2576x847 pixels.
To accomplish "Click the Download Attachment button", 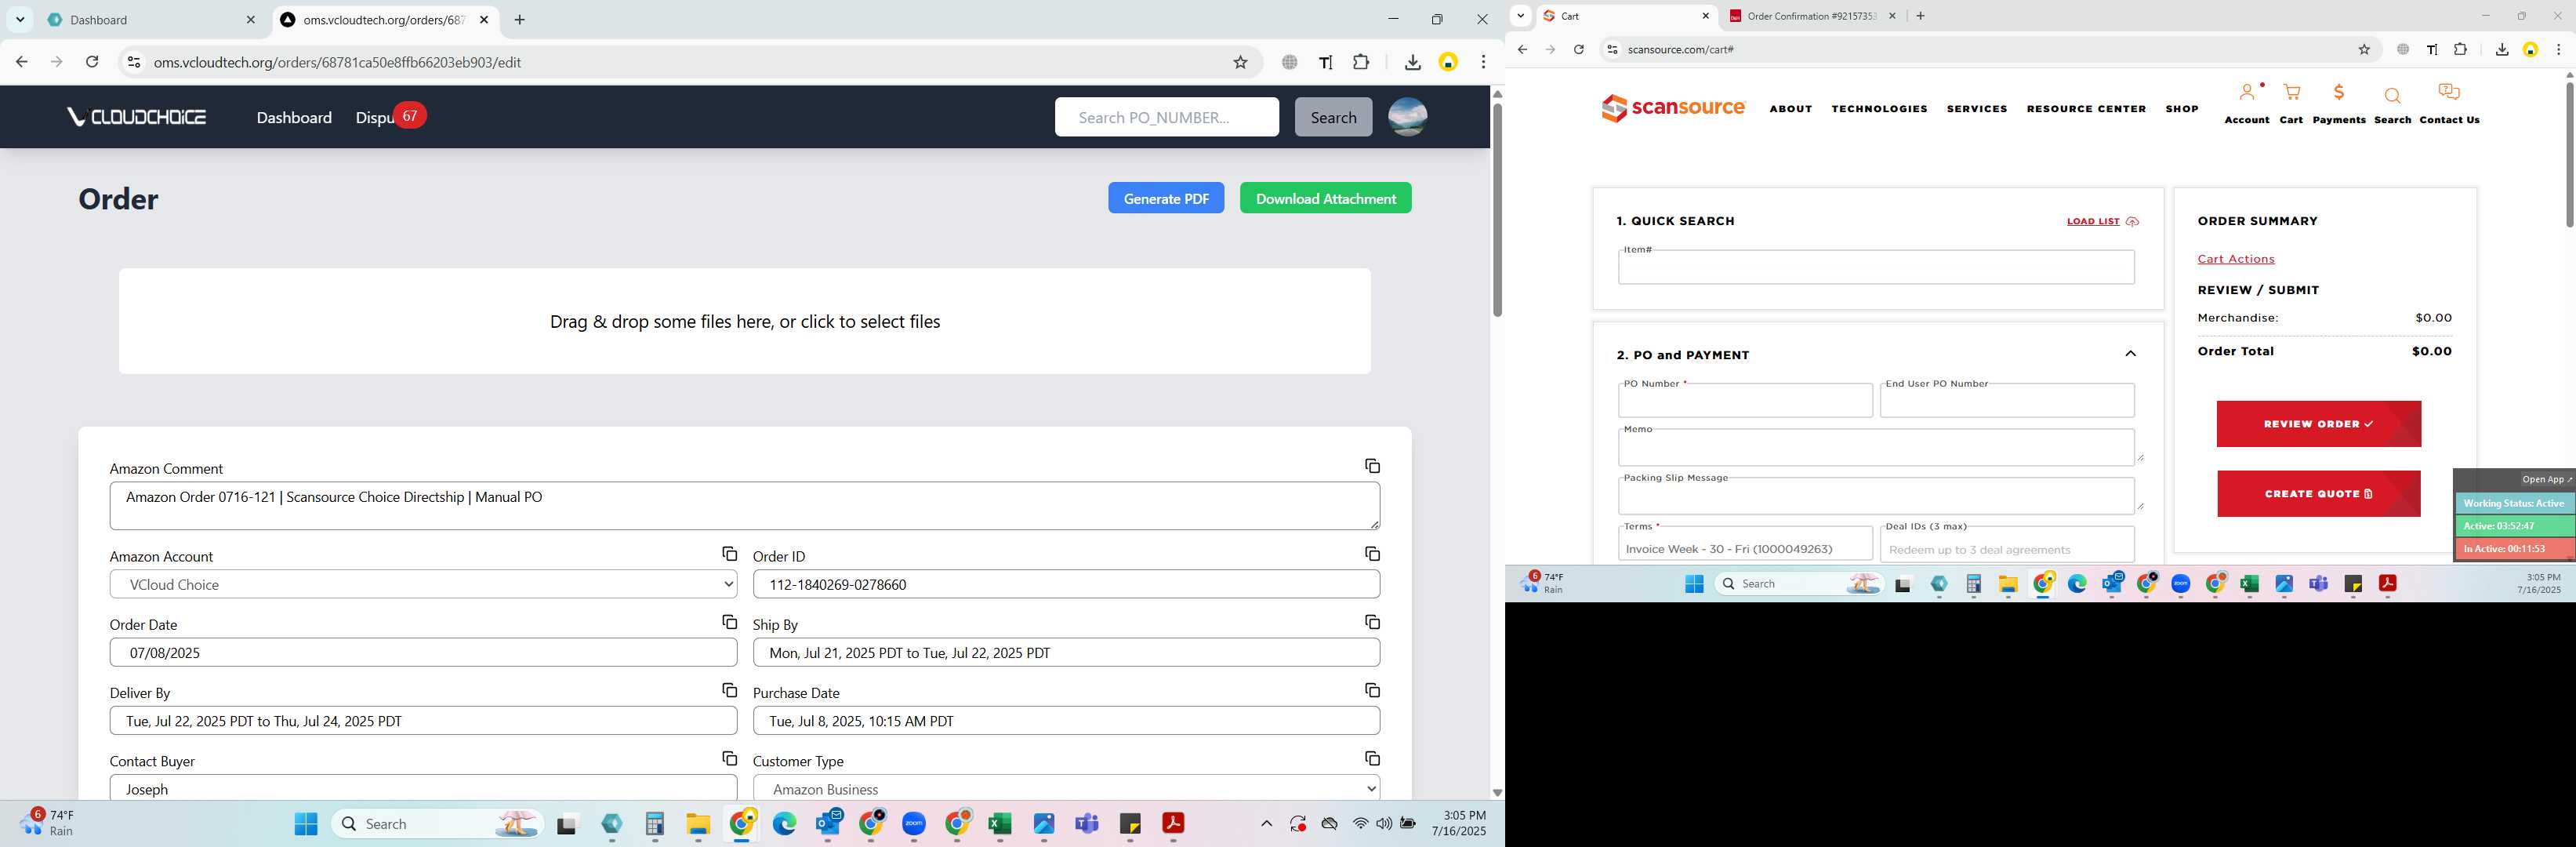I will point(1325,198).
